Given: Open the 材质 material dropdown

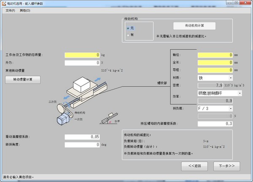Looking at the screenshot, I should point(231,78).
